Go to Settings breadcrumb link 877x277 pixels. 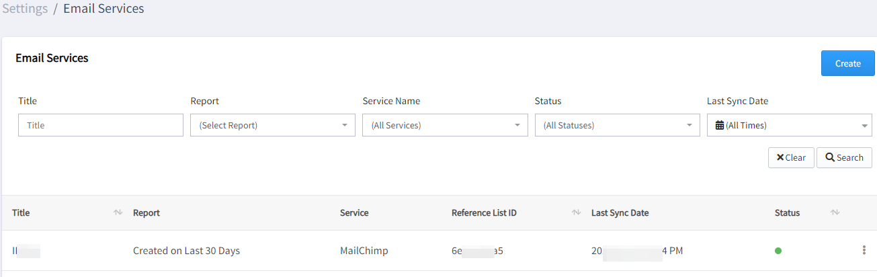[x=24, y=9]
